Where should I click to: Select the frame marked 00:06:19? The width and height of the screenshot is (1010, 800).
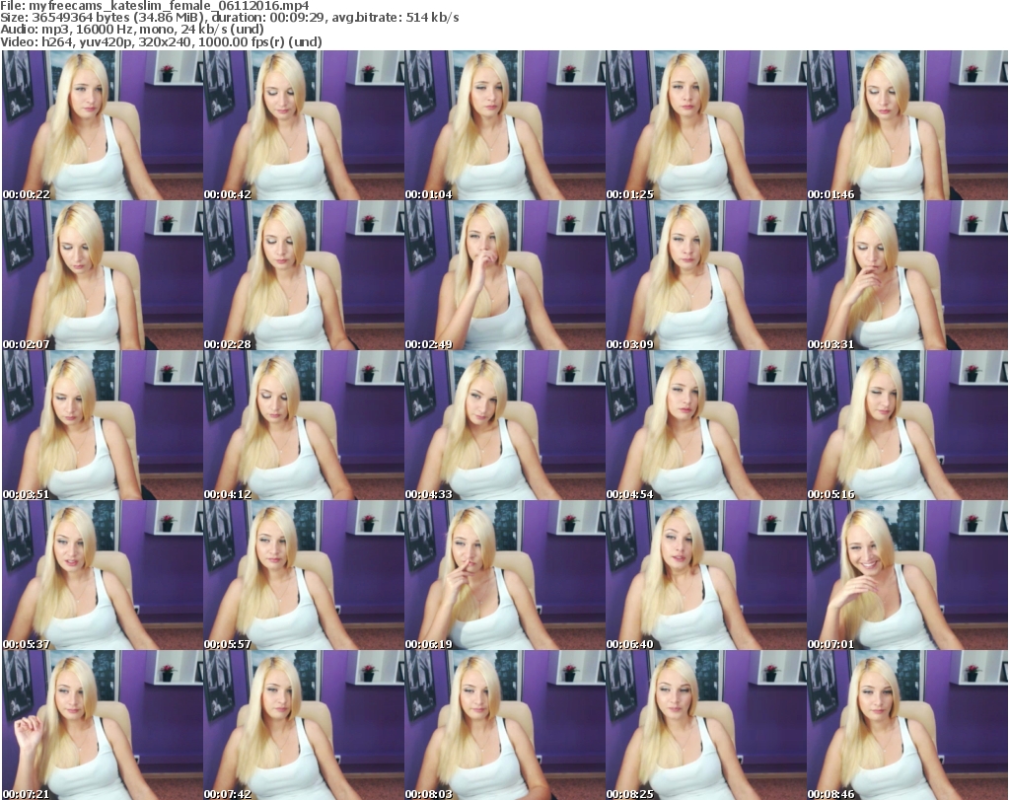point(504,575)
